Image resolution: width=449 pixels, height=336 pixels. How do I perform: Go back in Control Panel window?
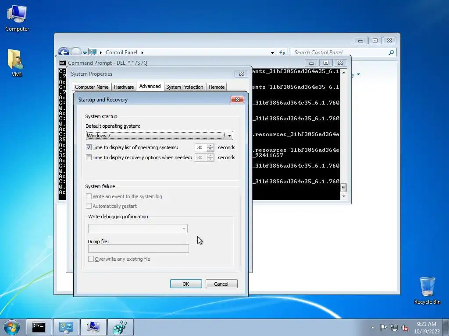63,52
